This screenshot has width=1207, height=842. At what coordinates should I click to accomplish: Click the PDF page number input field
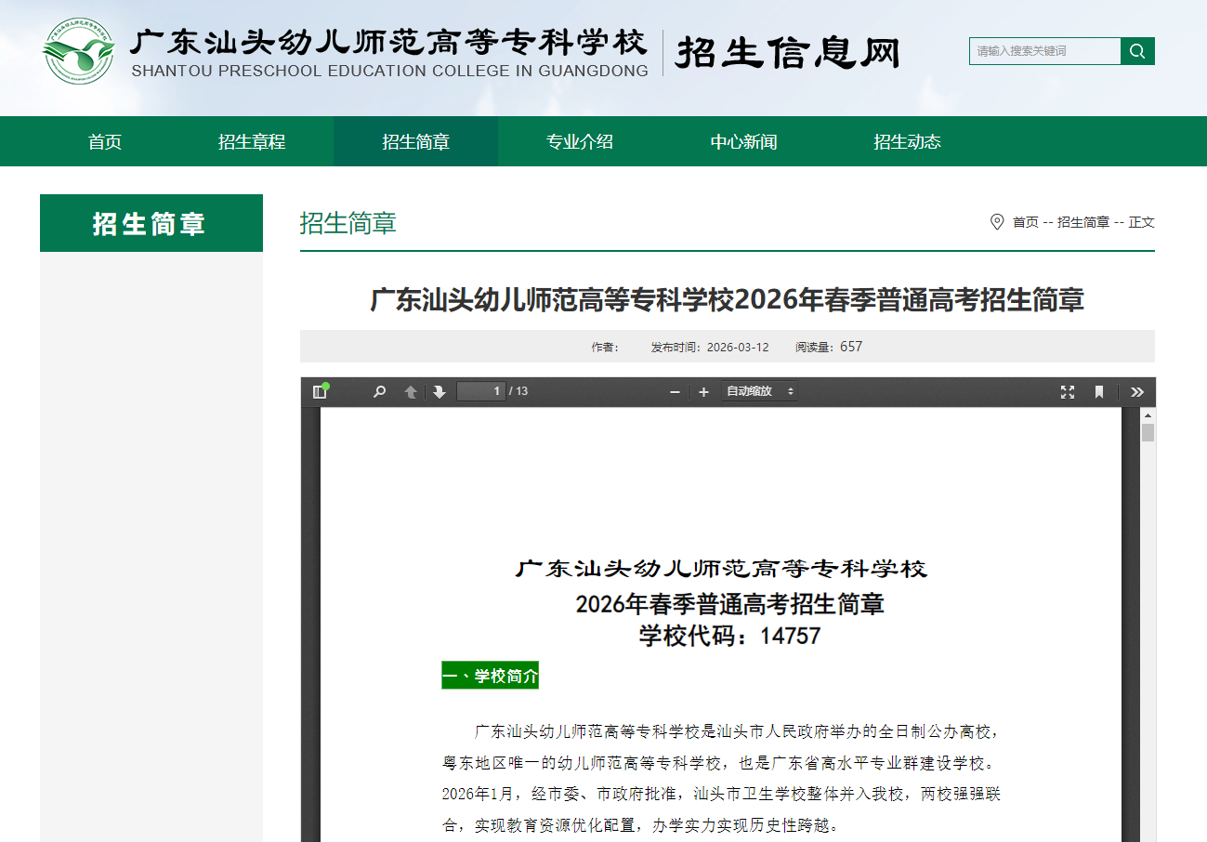click(x=480, y=391)
